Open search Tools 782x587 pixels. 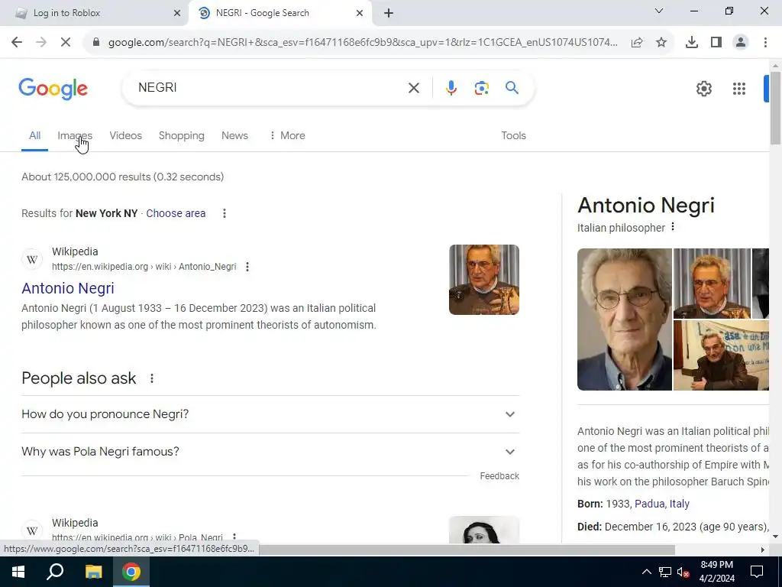pos(513,136)
